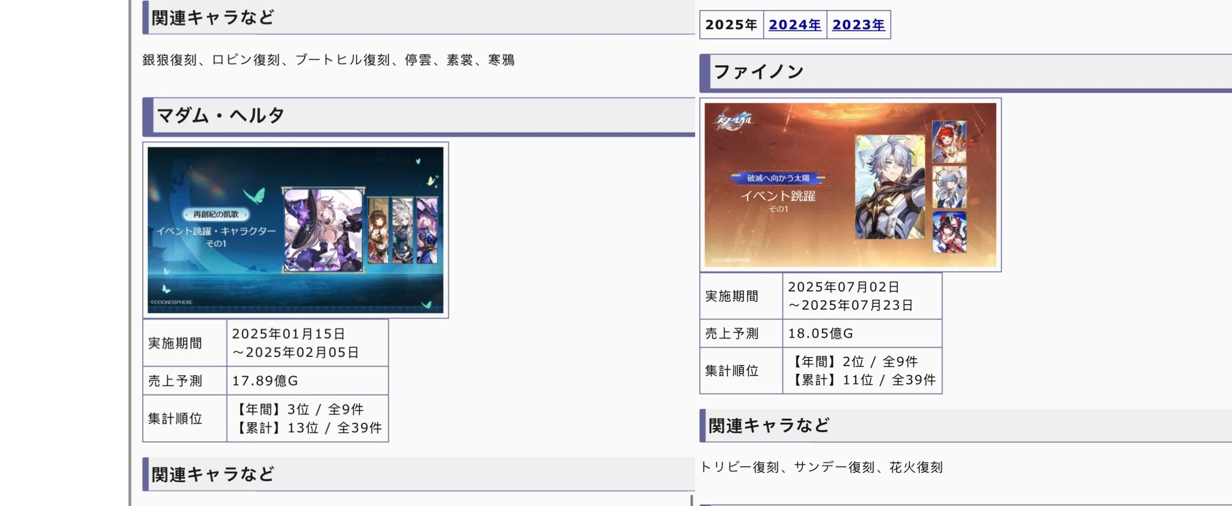Click the 【年間】2位 / 全9件 ranking text
This screenshot has width=1232, height=506.
tap(853, 361)
